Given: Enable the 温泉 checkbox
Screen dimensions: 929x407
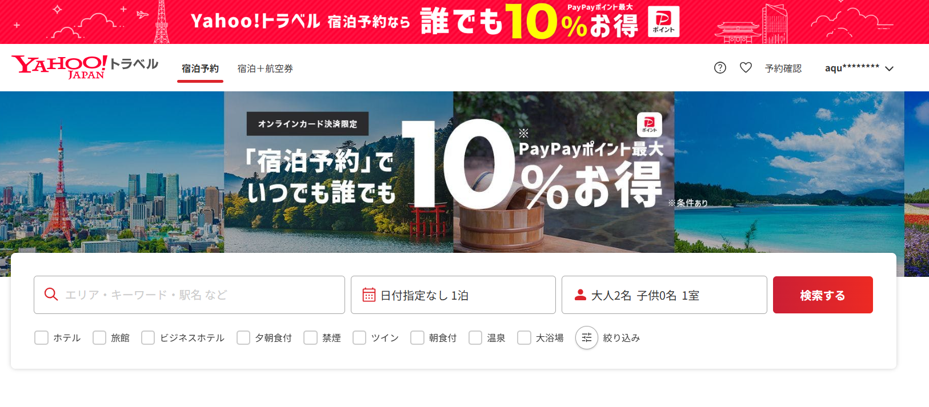Looking at the screenshot, I should pyautogui.click(x=475, y=338).
